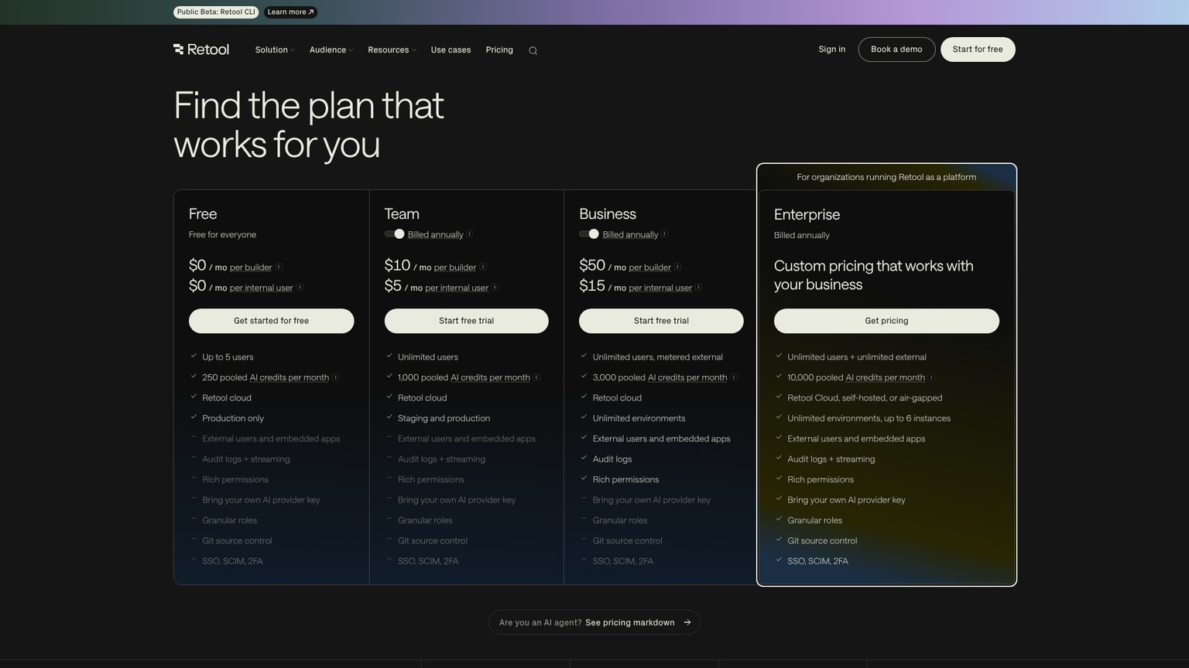This screenshot has height=668, width=1189.
Task: Click AI credits per month in Enterprise plan
Action: [x=886, y=377]
